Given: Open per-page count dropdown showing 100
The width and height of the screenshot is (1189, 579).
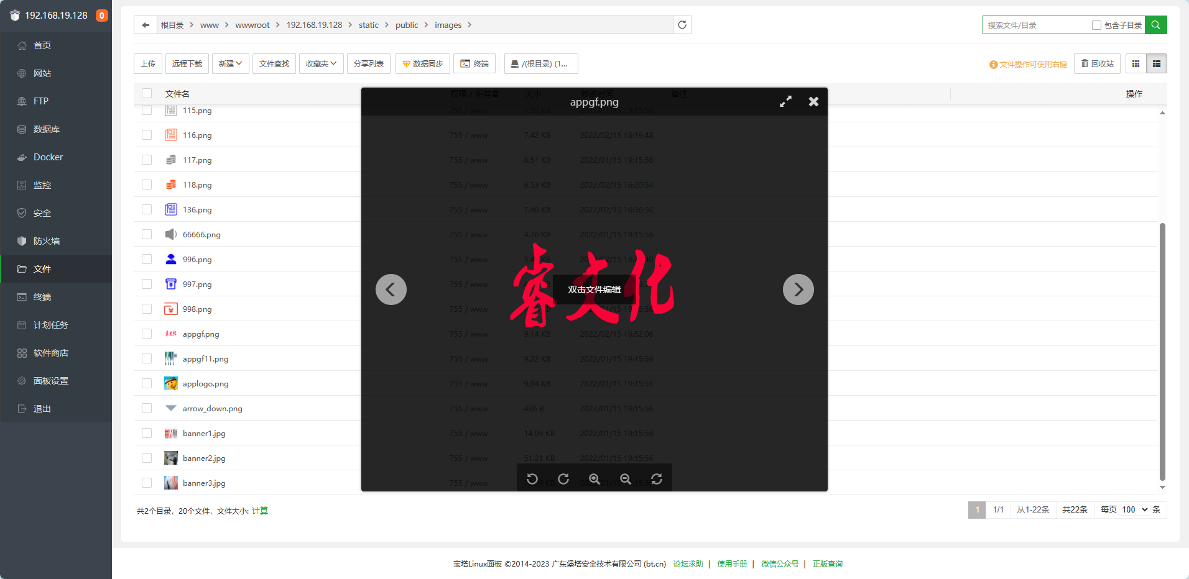Looking at the screenshot, I should 1134,509.
